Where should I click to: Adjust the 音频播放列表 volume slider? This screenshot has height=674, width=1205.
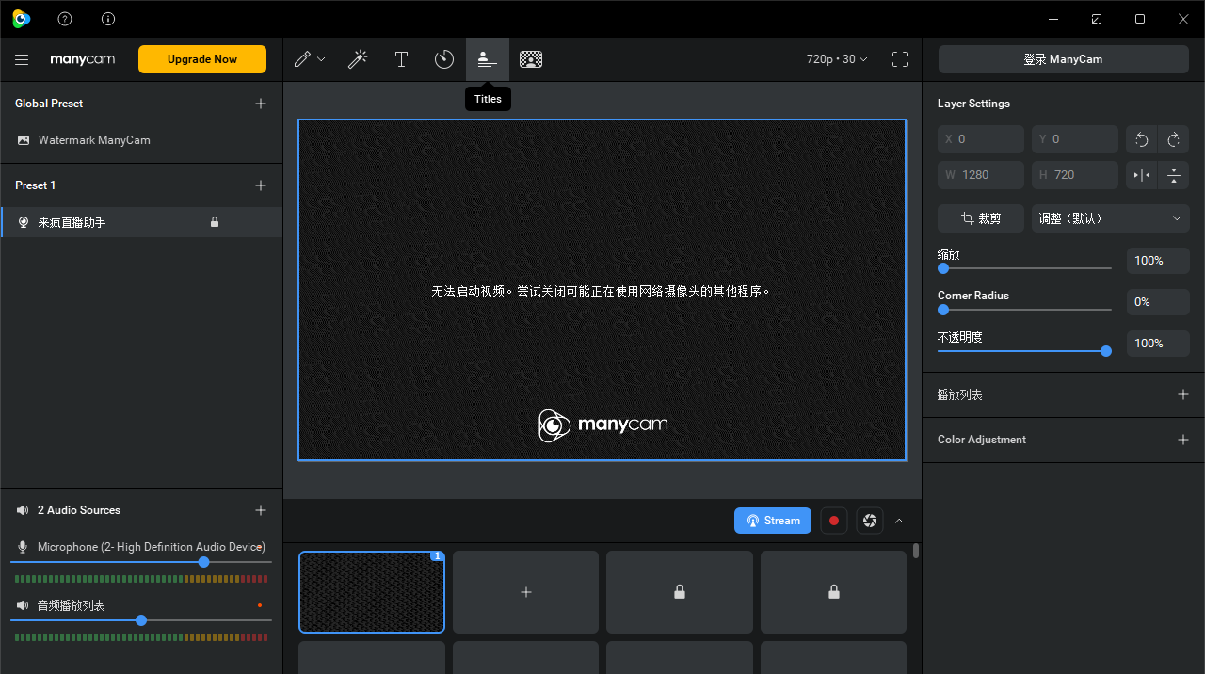(141, 620)
